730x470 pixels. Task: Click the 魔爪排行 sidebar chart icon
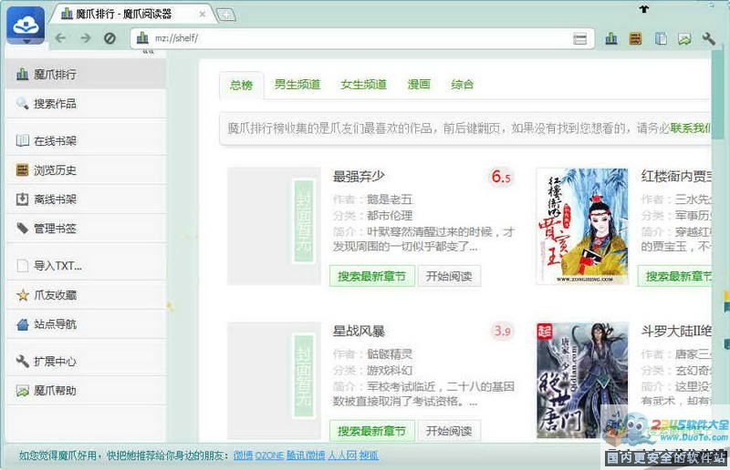coord(22,74)
